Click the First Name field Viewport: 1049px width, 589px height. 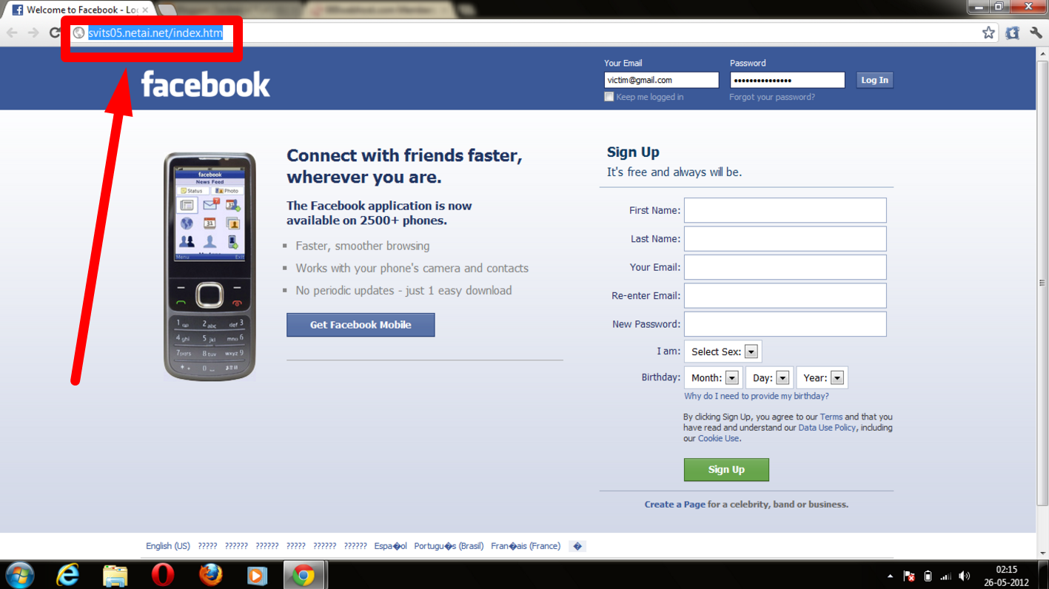pos(785,210)
